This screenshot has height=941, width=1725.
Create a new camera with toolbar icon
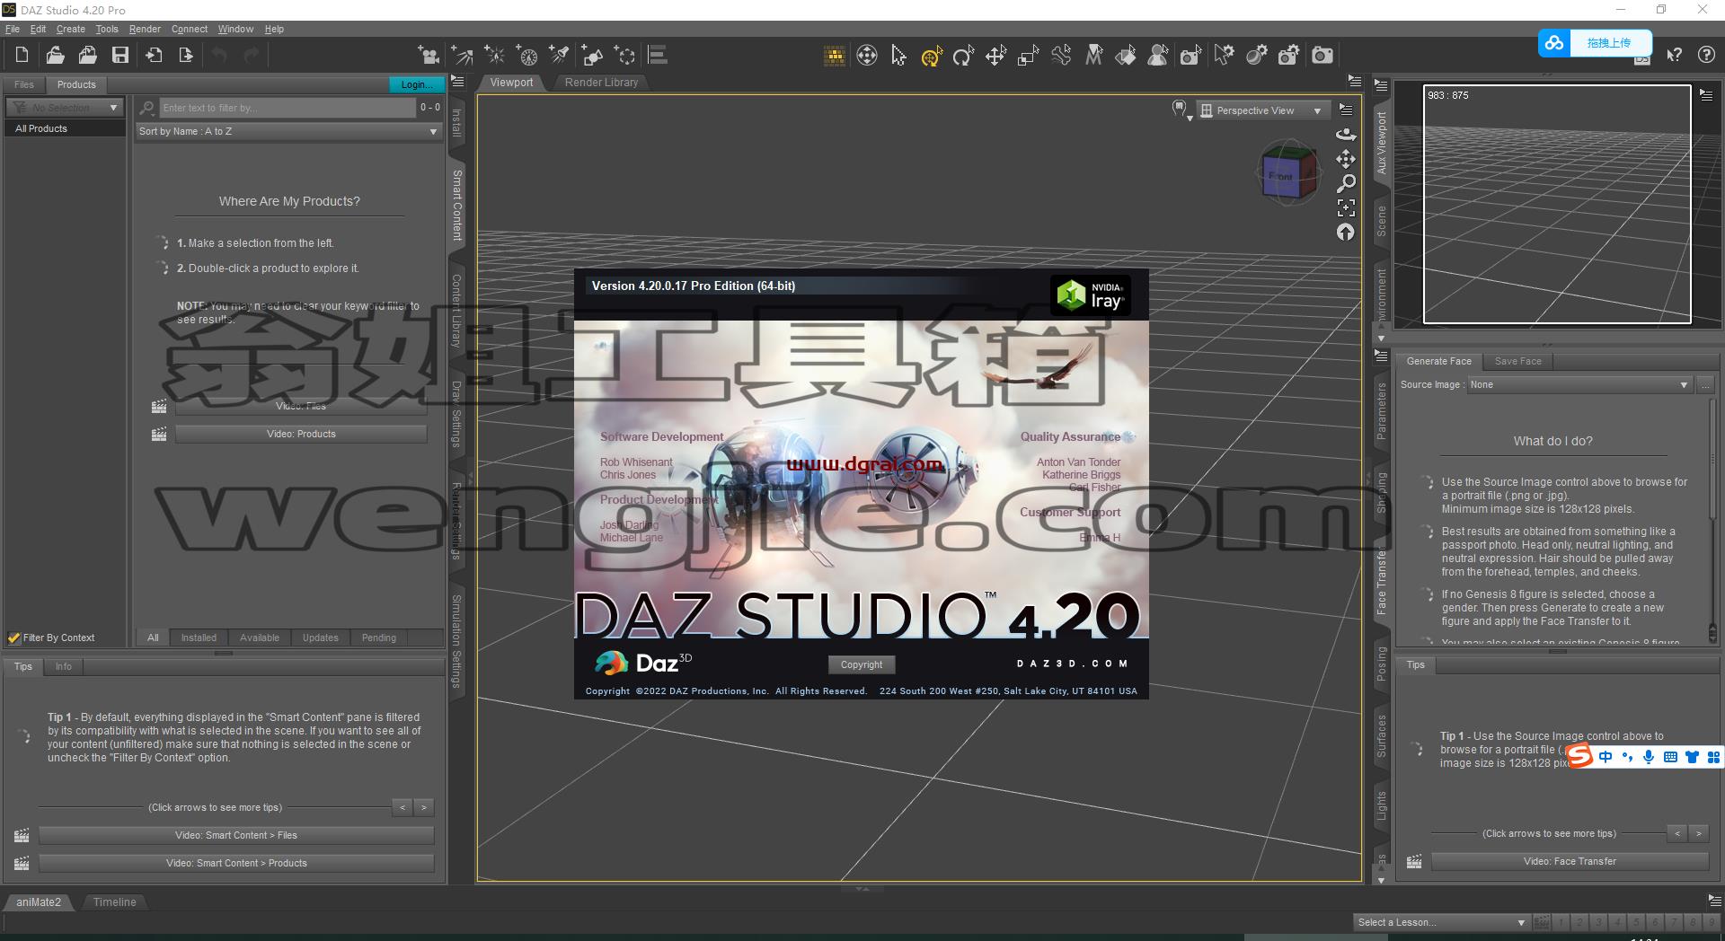click(x=429, y=56)
